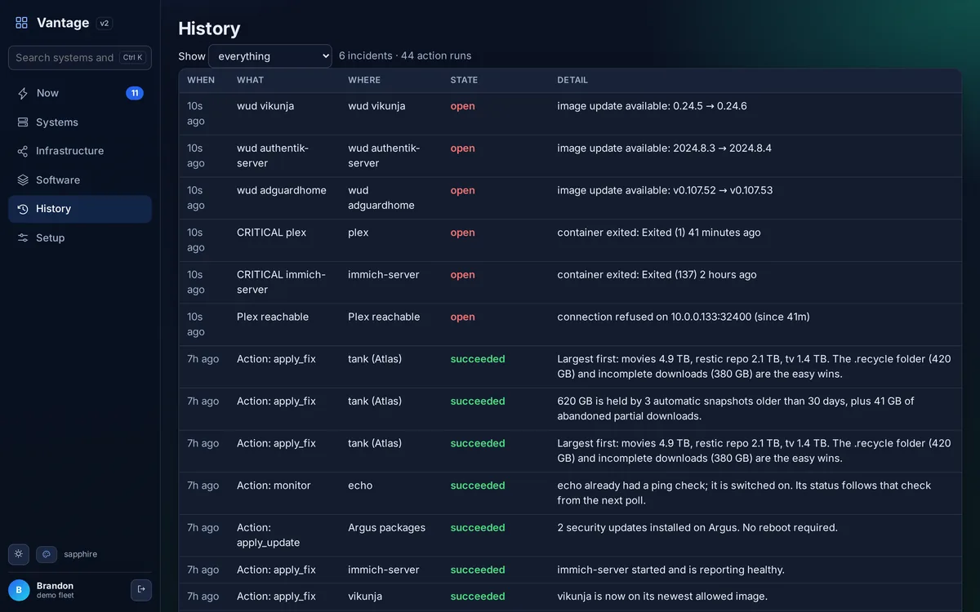Click the Ctrl K shortcut hint
Viewport: 980px width, 612px height.
(x=132, y=58)
